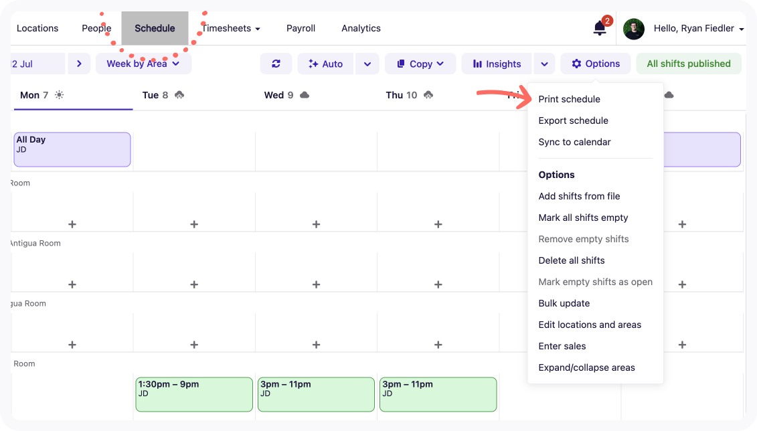Open the Copy dropdown menu
The width and height of the screenshot is (757, 431).
tap(420, 64)
